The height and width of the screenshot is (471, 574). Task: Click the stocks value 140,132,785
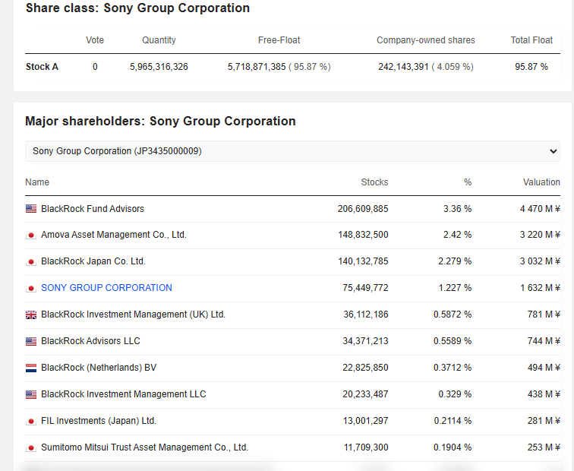click(363, 261)
